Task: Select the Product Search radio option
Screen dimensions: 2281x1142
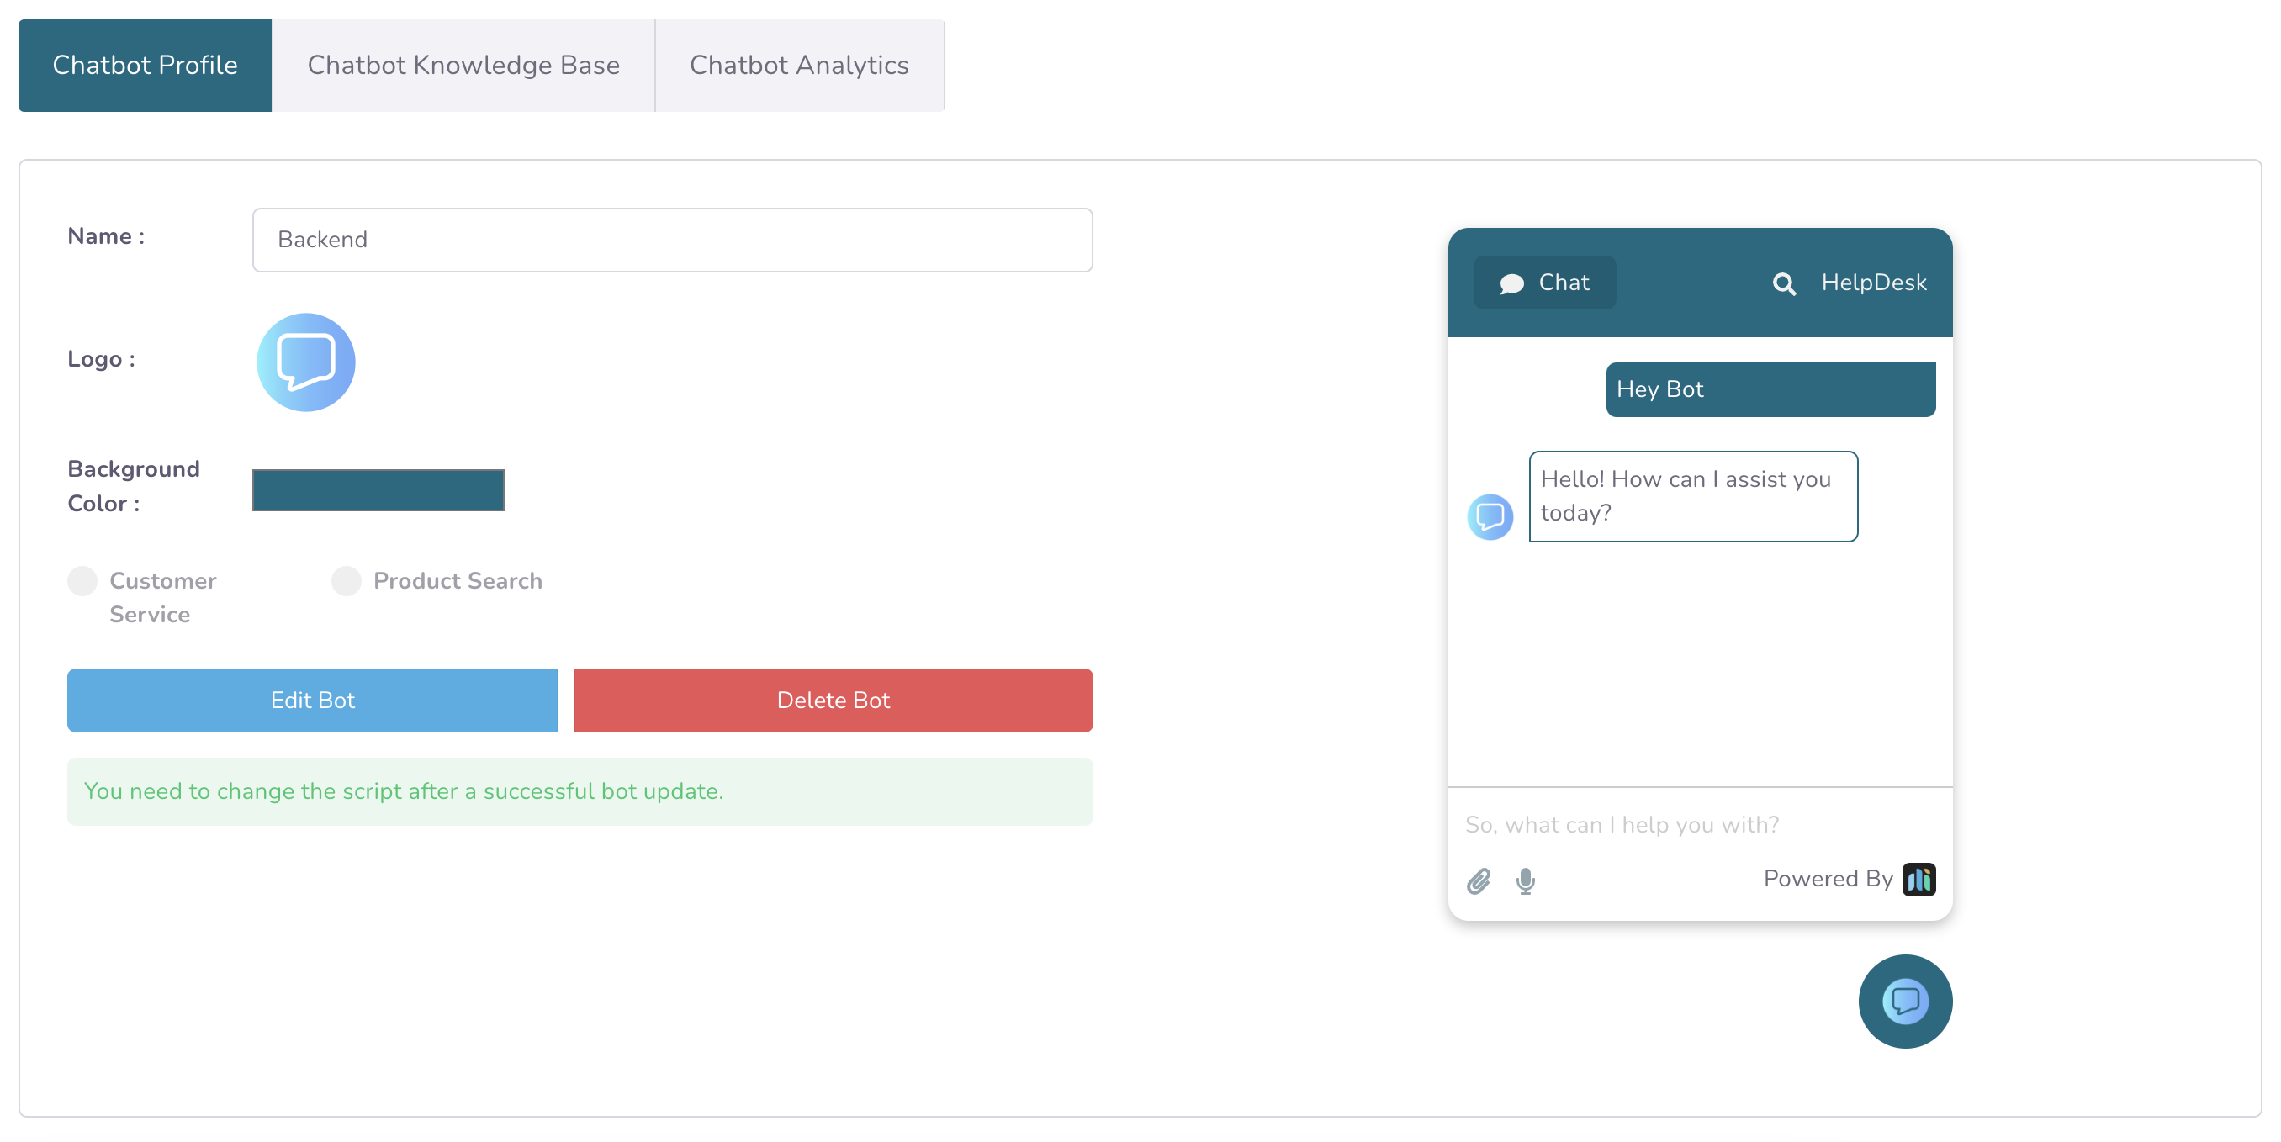Action: point(347,582)
